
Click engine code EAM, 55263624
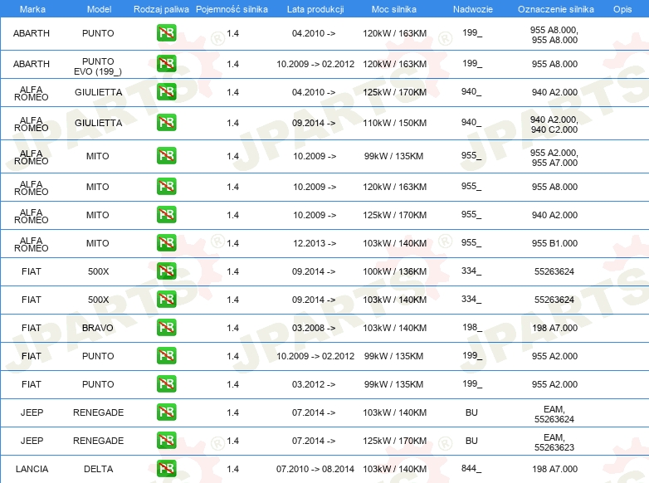tap(554, 414)
